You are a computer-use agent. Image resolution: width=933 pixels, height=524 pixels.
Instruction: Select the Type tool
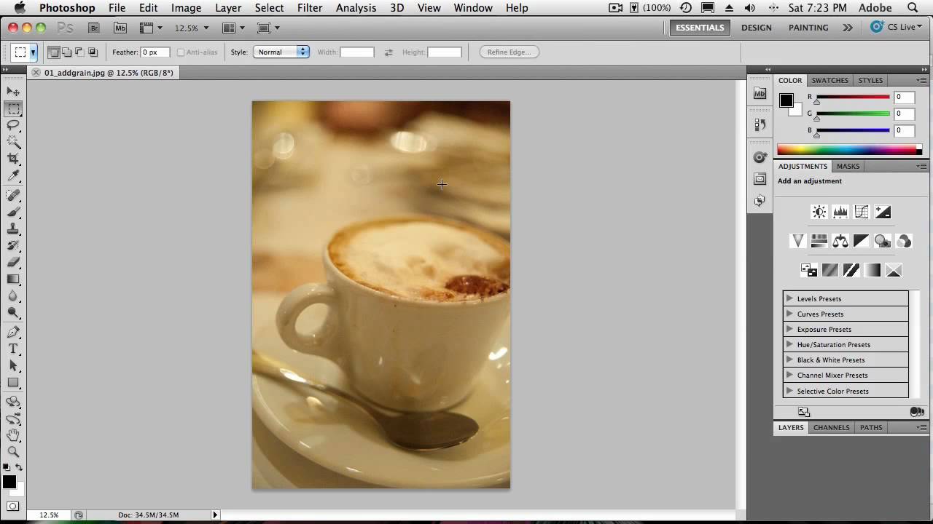13,349
